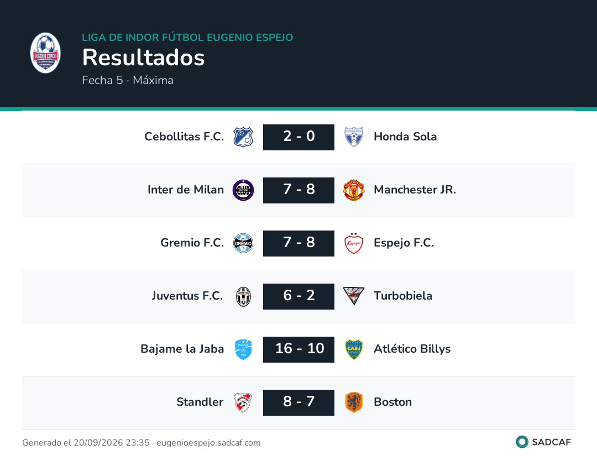Select the Juventus F.C. crest

(x=243, y=296)
